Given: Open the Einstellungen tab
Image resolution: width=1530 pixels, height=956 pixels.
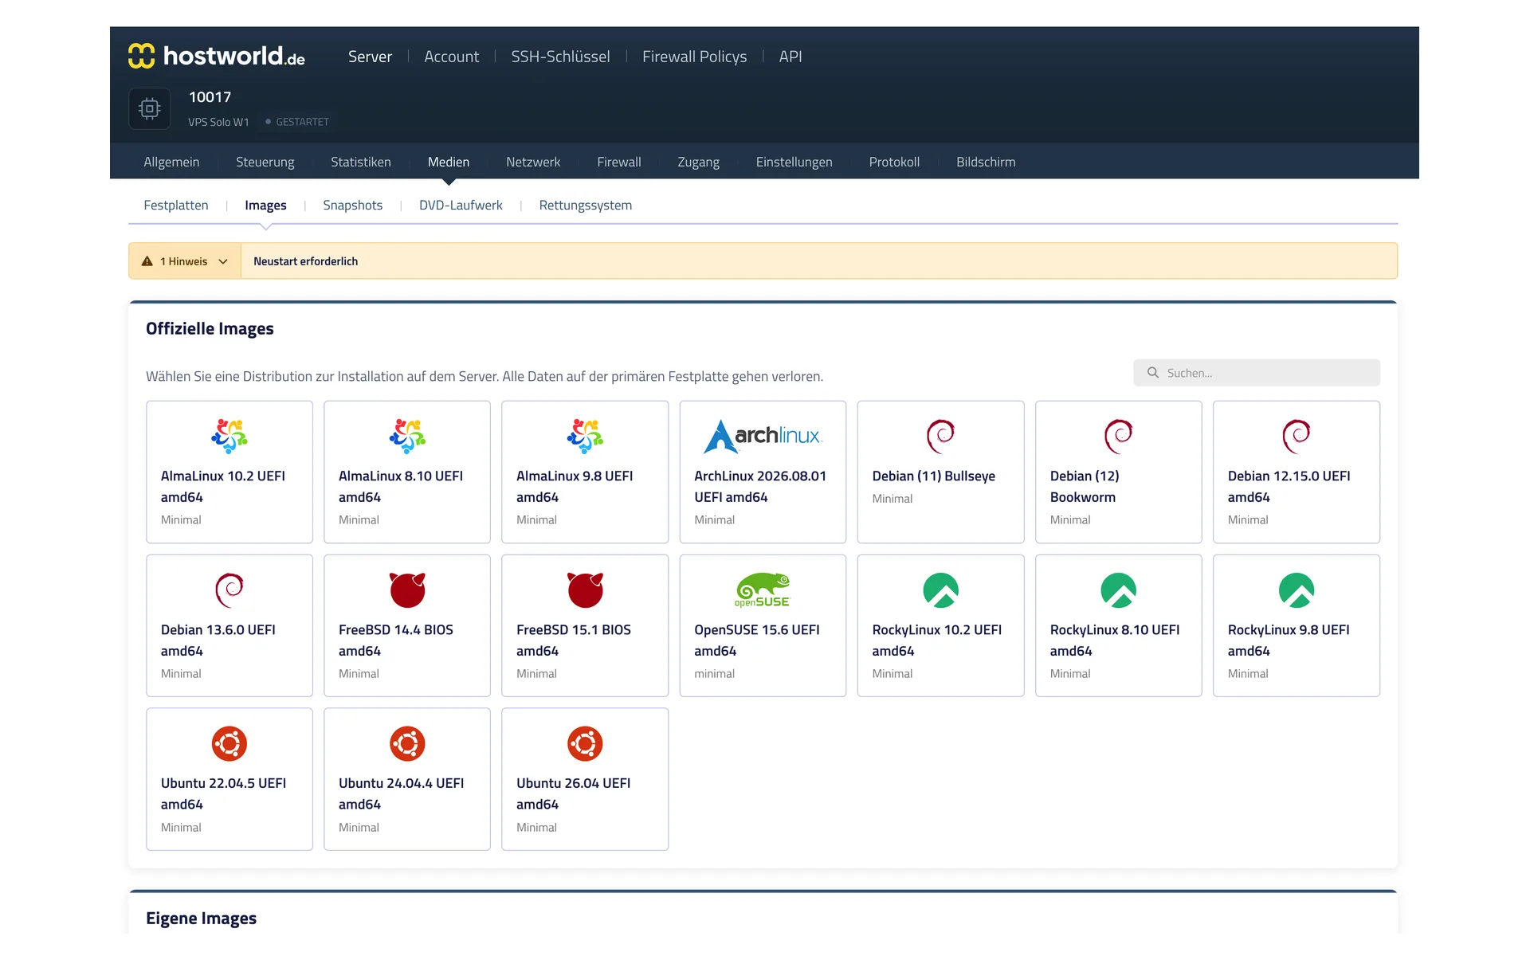Looking at the screenshot, I should point(794,162).
